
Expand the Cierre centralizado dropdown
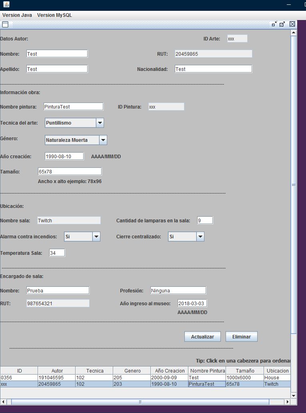[200, 236]
